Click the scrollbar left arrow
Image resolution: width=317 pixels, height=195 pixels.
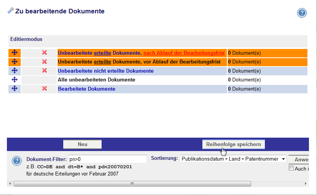(10, 184)
